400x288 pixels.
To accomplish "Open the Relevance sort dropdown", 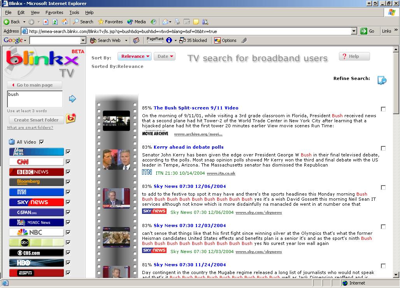I will click(135, 56).
